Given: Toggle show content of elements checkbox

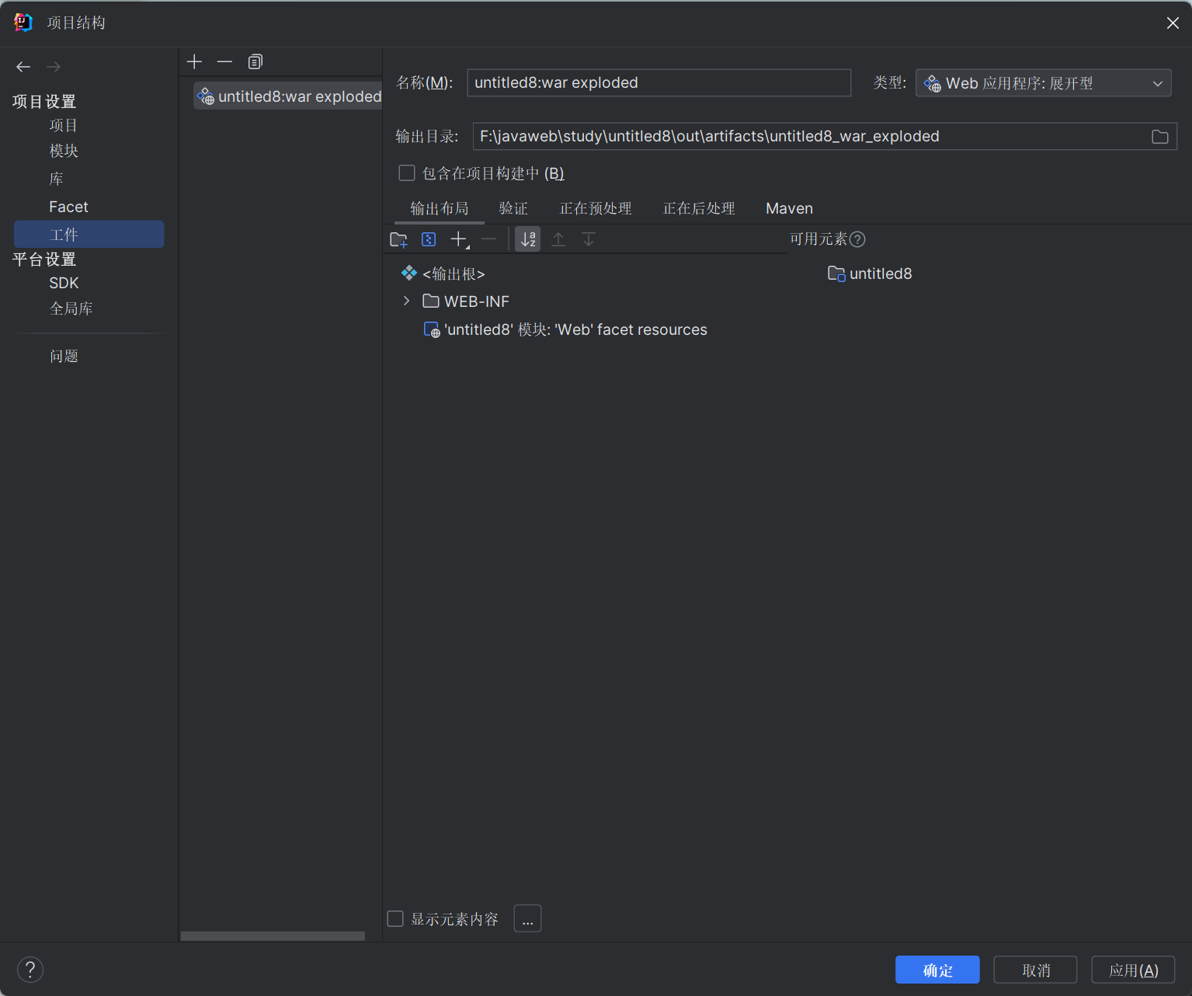Looking at the screenshot, I should [395, 919].
